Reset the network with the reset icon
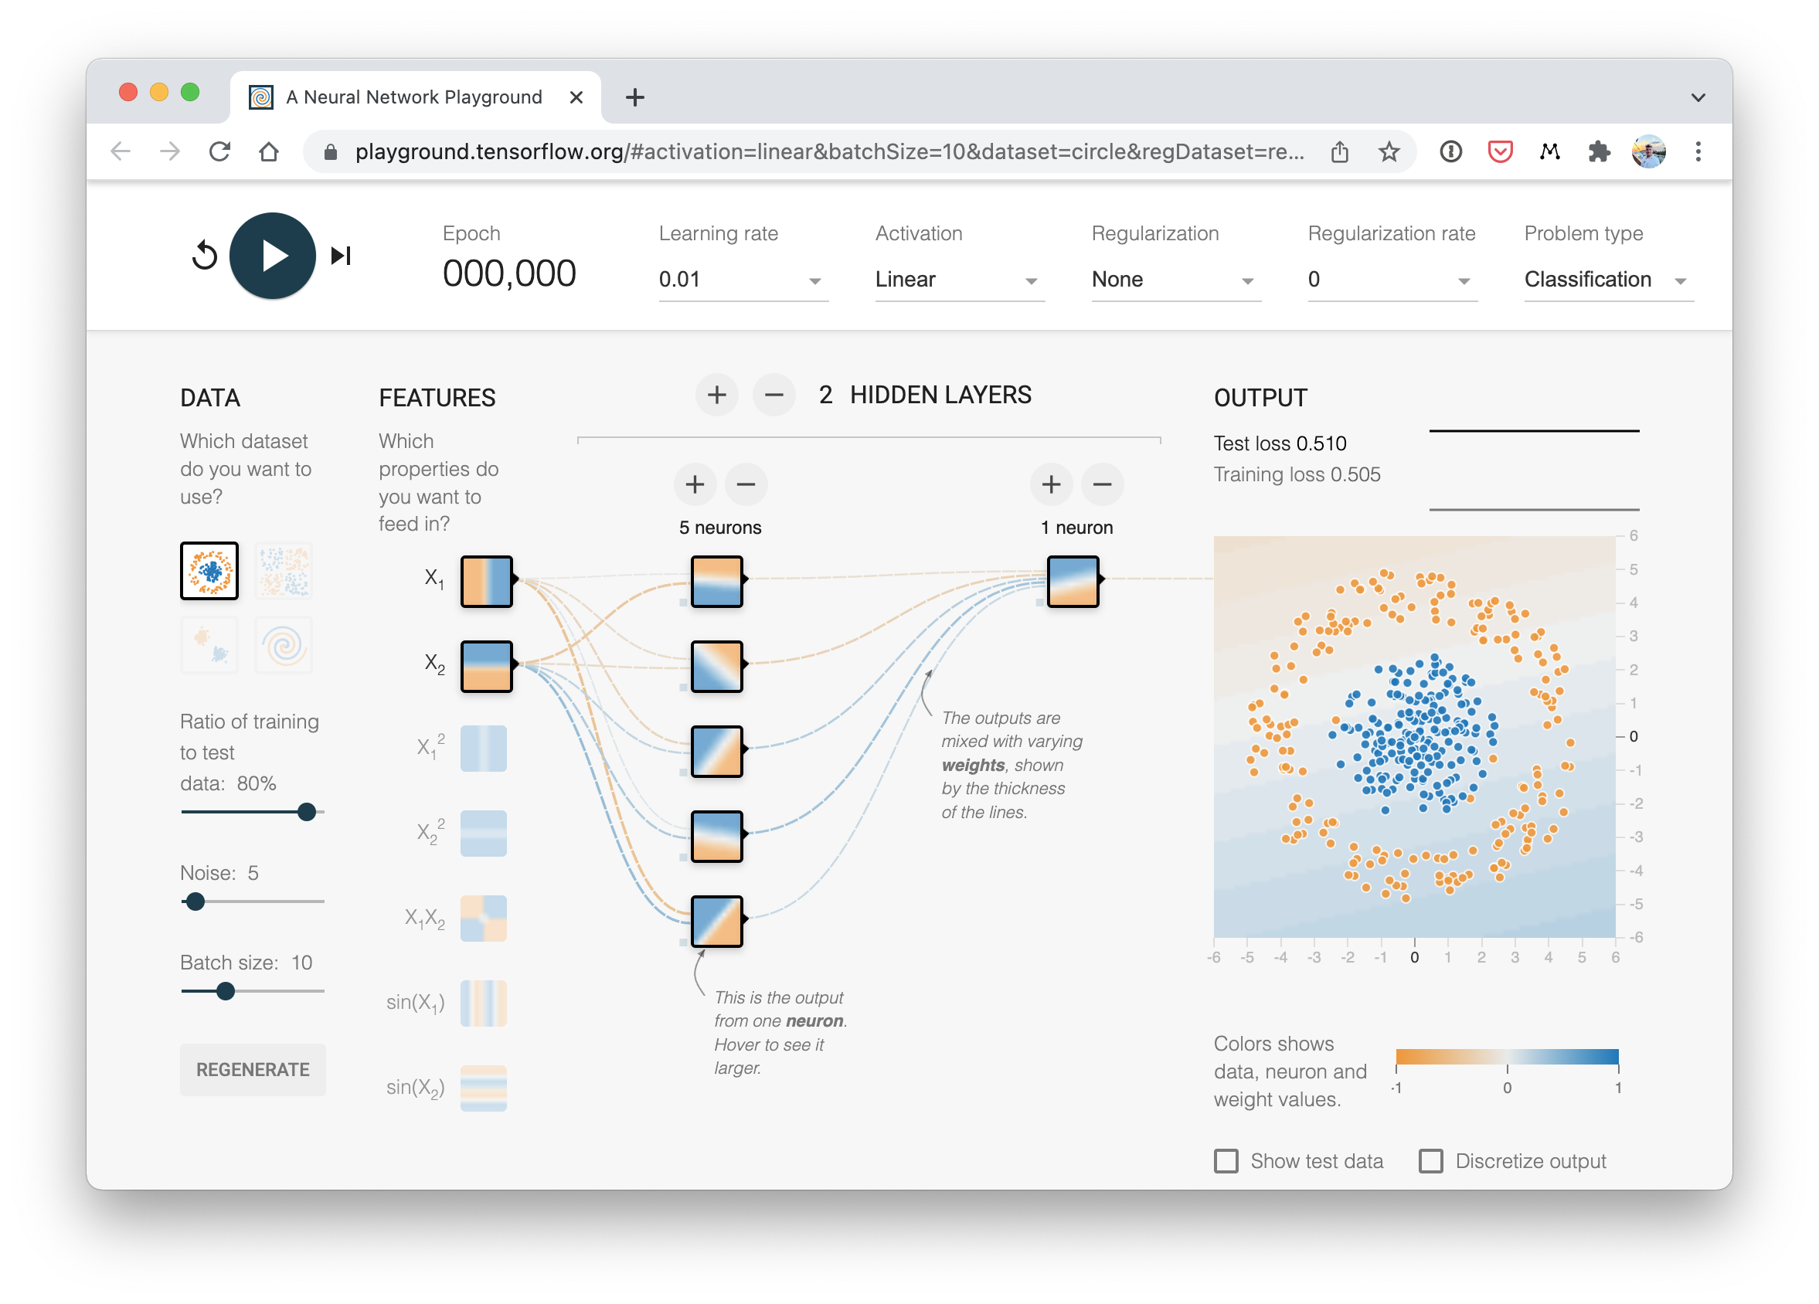This screenshot has height=1304, width=1819. (x=205, y=256)
